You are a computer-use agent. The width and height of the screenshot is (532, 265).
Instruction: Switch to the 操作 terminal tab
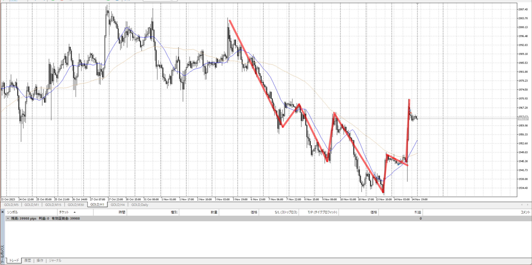[x=40, y=261]
